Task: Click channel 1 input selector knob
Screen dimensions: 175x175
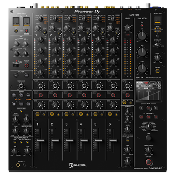Action: coord(41,19)
